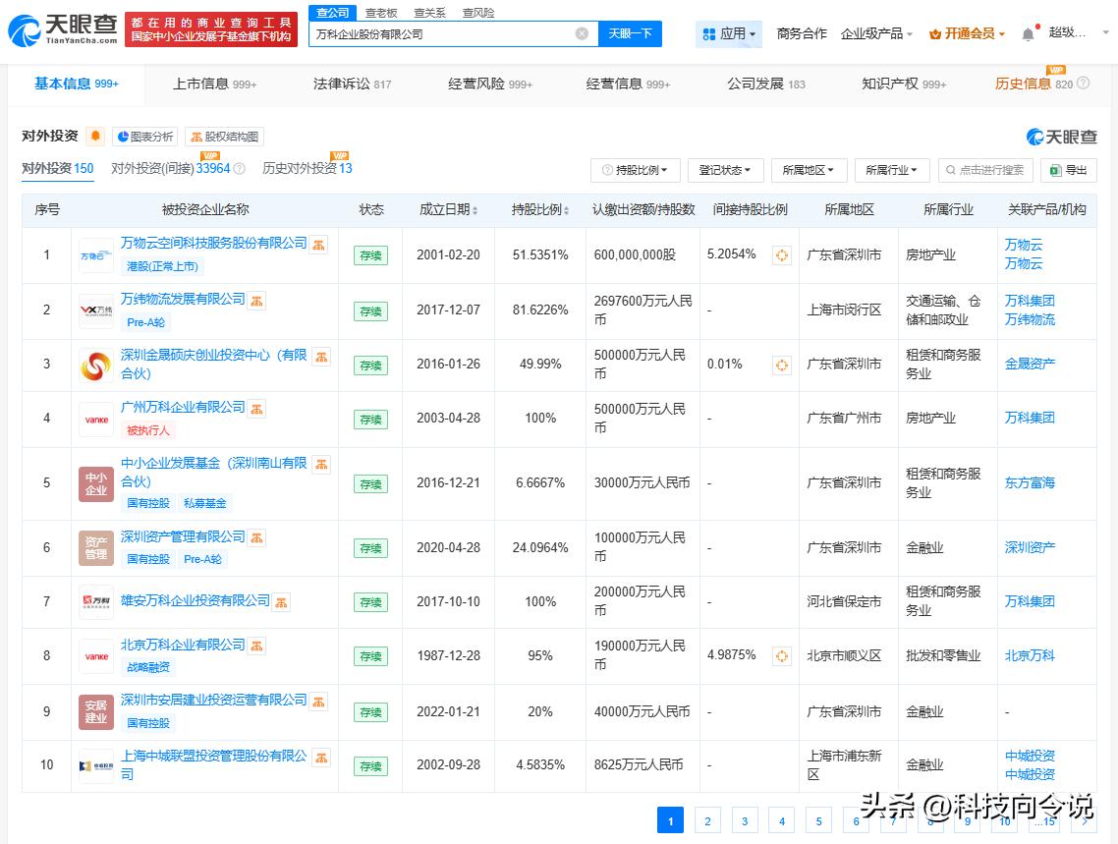The height and width of the screenshot is (844, 1118).
Task: Open equity structure icon for 万物云空间科技服务股份有限公司
Action: pos(318,245)
